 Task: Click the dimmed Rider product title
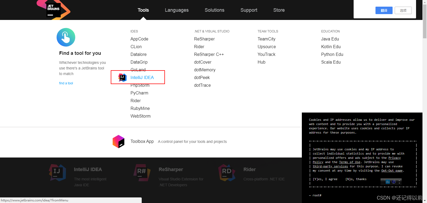click(x=250, y=169)
